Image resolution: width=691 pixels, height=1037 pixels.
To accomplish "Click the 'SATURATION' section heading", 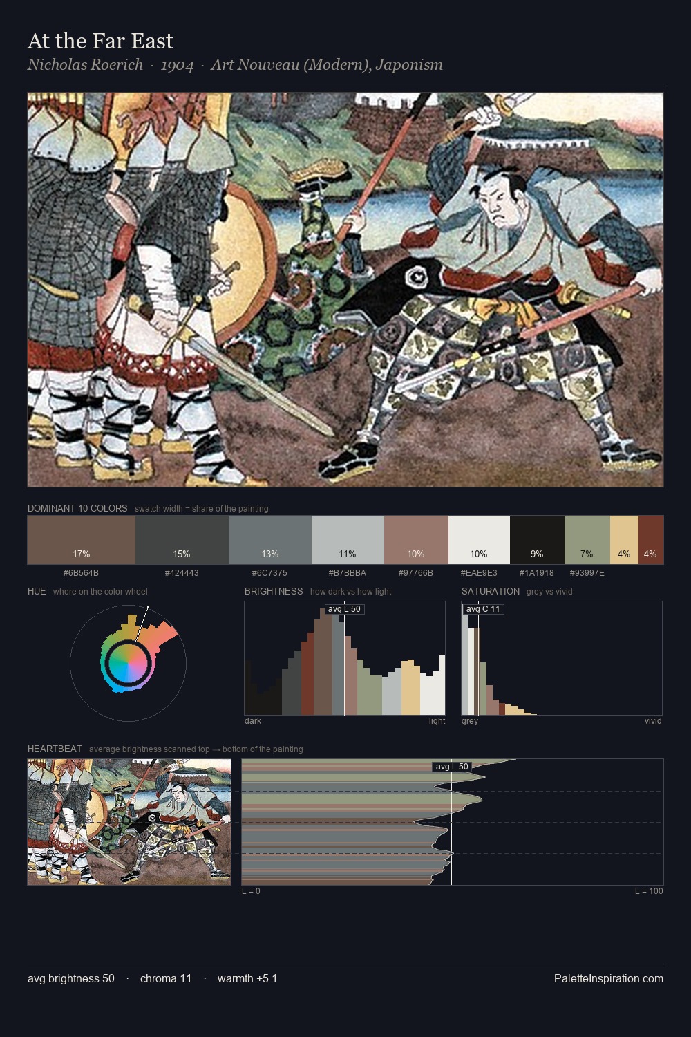I will [491, 591].
